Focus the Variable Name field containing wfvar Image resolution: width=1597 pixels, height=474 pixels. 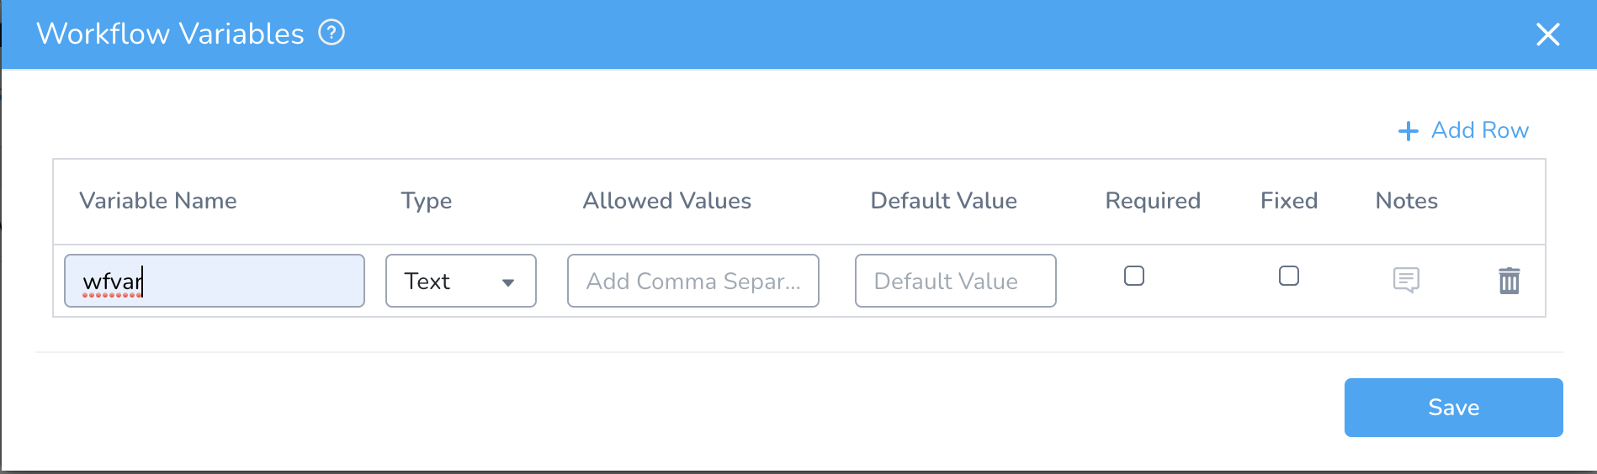tap(215, 281)
